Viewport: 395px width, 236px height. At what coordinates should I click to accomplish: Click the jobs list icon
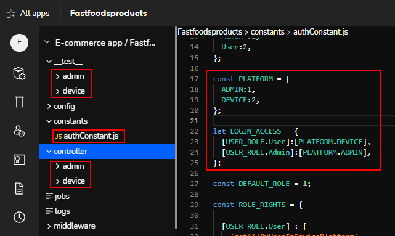(x=50, y=196)
